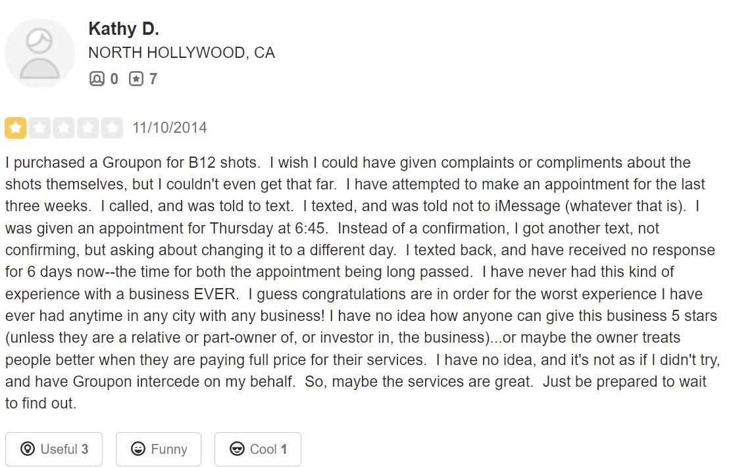Screen dimensions: 729x467
Task: Vote the review as Cool
Action: 258,449
